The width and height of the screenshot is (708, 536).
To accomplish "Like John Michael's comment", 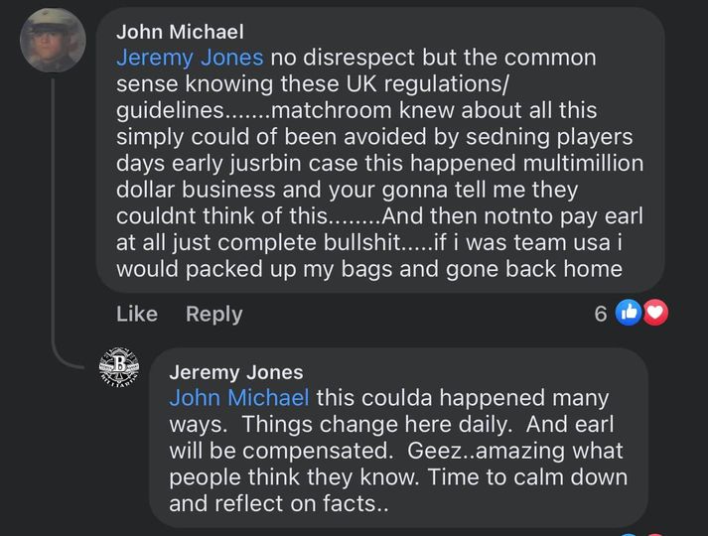I will coord(136,314).
